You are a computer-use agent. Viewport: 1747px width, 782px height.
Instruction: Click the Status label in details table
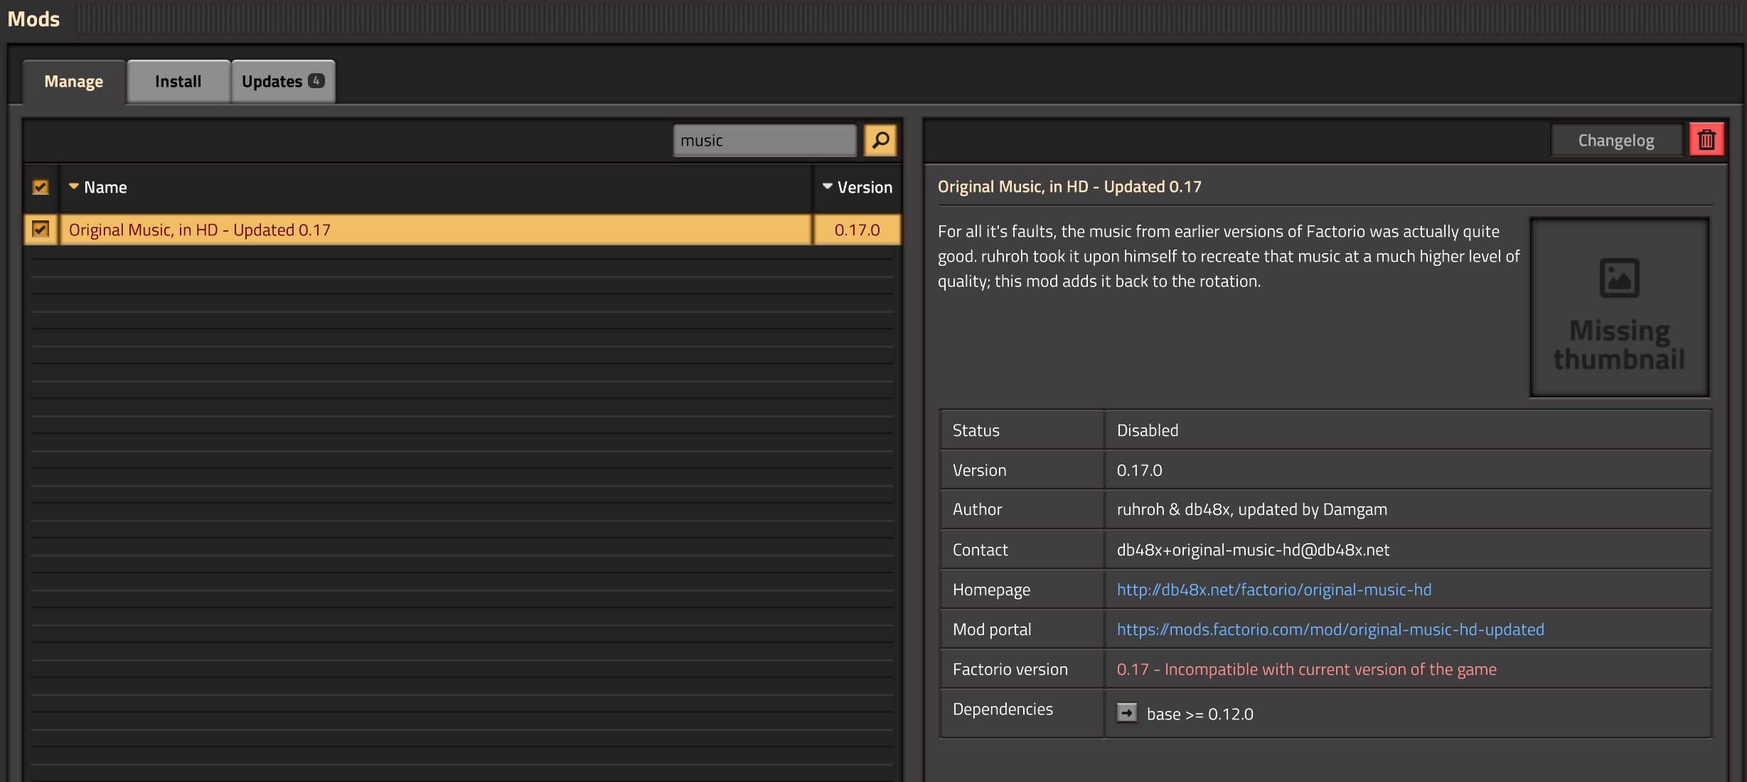click(x=976, y=430)
